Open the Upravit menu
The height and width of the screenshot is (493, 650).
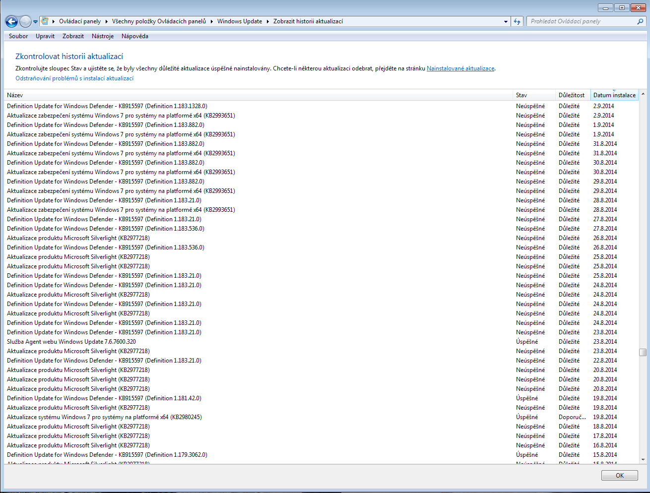tap(45, 36)
